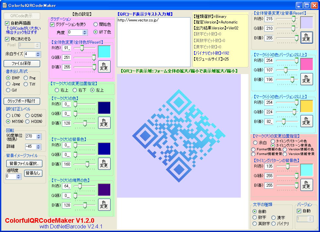
Task: Click the 【モジュールサイズ】=25 text
Action: pos(211,59)
